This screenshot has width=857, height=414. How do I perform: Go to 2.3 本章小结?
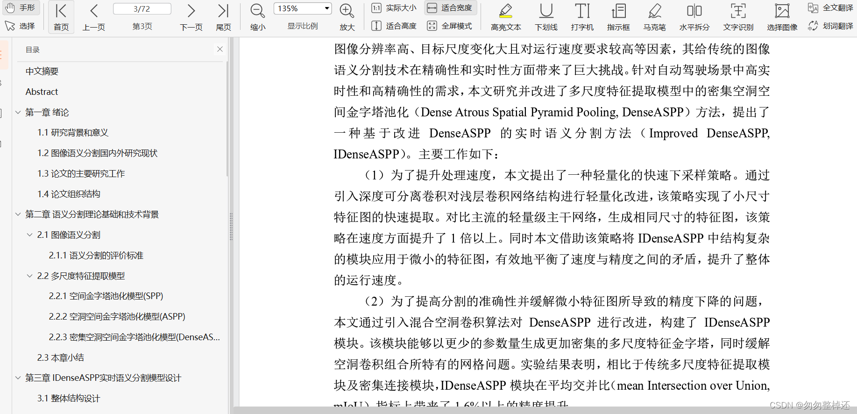coord(60,358)
